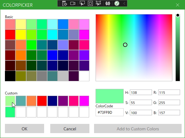This screenshot has width=185, height=138.
Task: Choose the salmon light-red Basic swatch
Action: (10, 24)
